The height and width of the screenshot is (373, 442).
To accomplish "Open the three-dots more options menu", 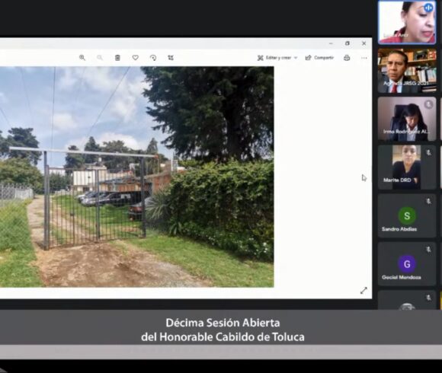I will 364,58.
